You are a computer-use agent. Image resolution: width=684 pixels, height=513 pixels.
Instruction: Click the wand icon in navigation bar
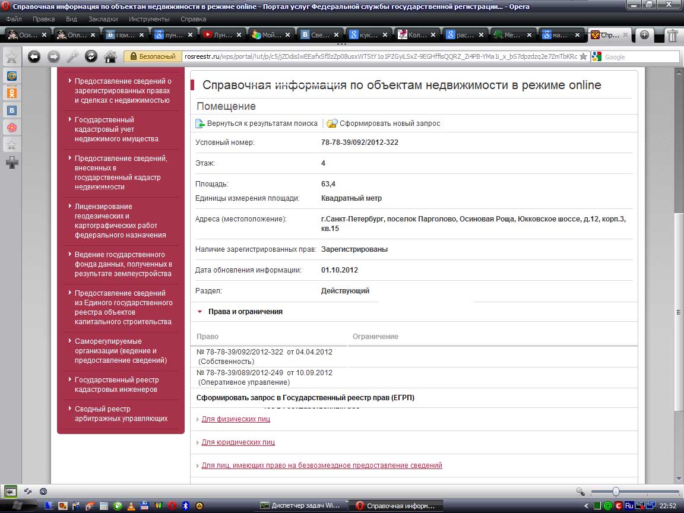click(x=72, y=56)
